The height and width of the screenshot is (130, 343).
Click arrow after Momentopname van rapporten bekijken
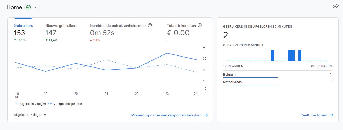(206, 115)
